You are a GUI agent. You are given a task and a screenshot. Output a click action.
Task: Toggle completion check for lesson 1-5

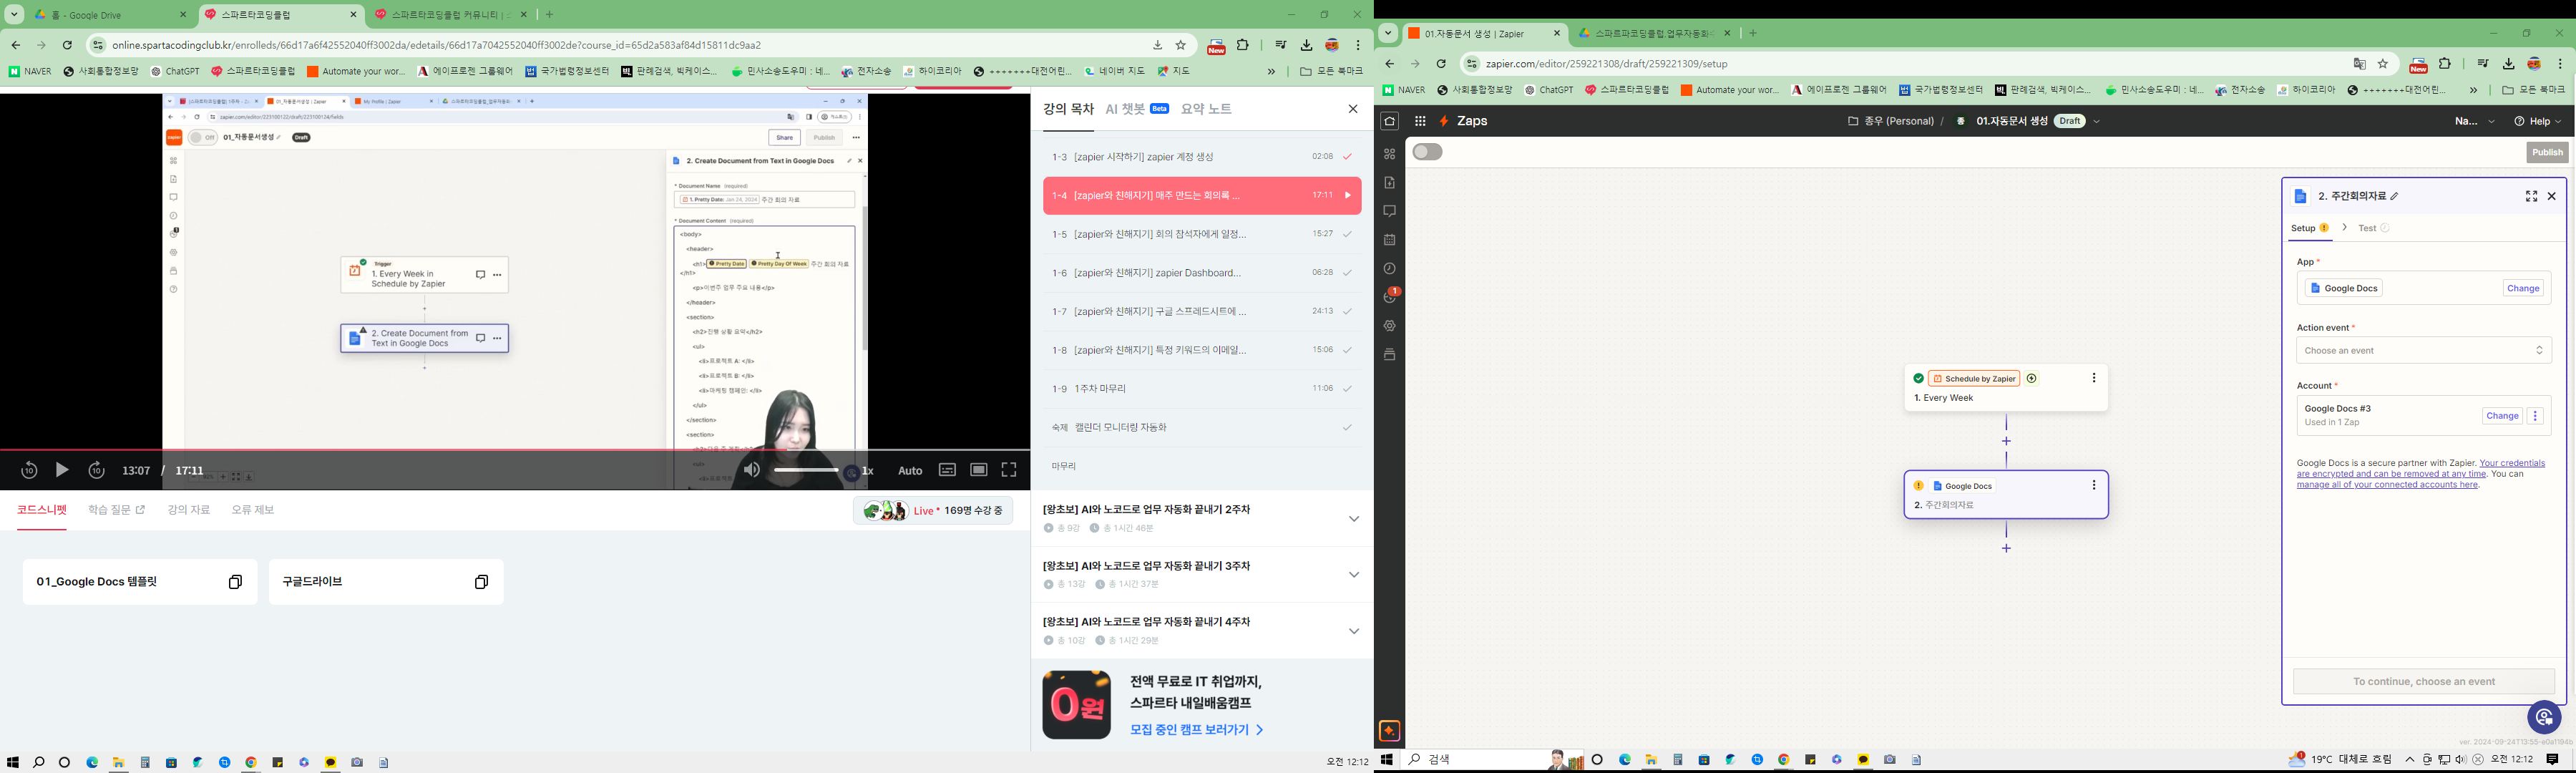pos(1348,234)
